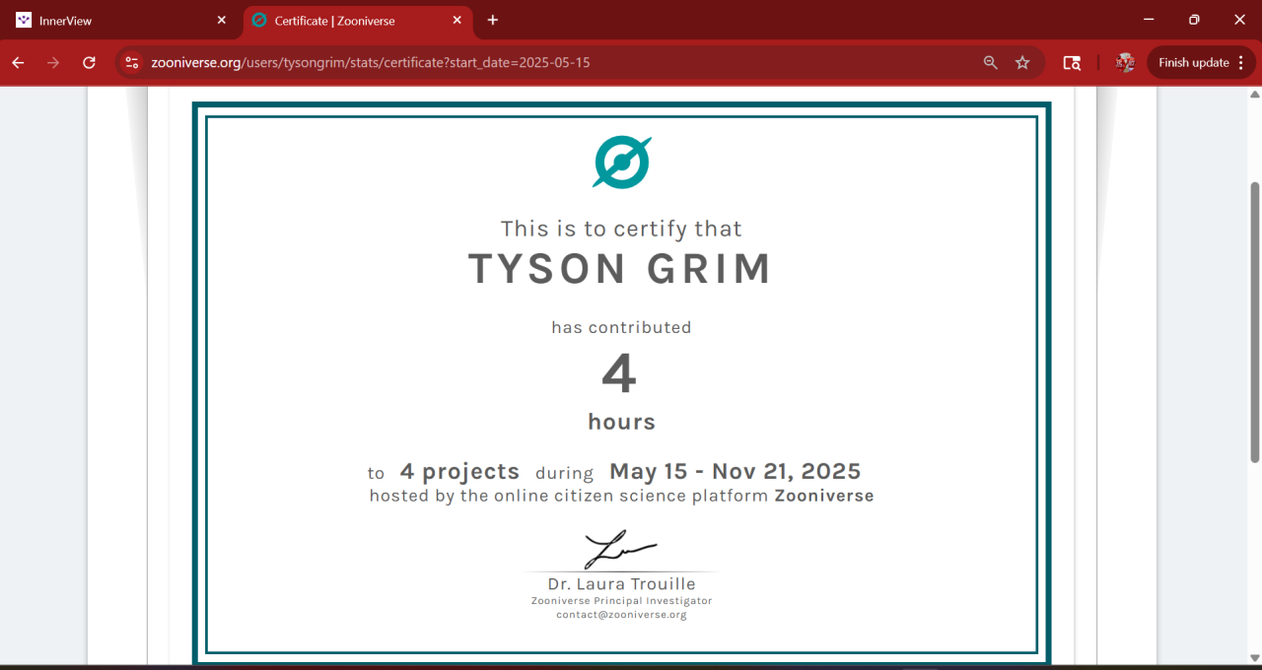Click the vertical scrollbar thumb

pyautogui.click(x=1255, y=321)
